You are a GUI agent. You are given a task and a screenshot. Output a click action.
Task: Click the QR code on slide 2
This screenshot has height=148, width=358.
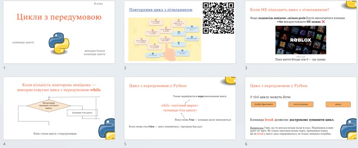[219, 18]
